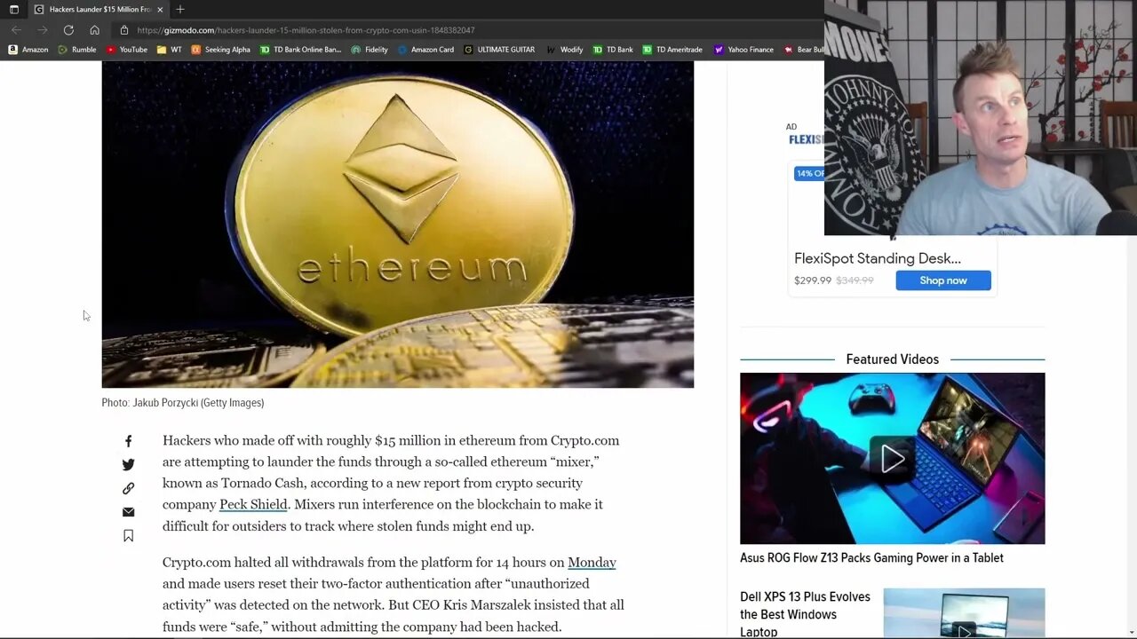Open the Seeking Alpha bookmark
The image size is (1137, 639).
click(221, 50)
